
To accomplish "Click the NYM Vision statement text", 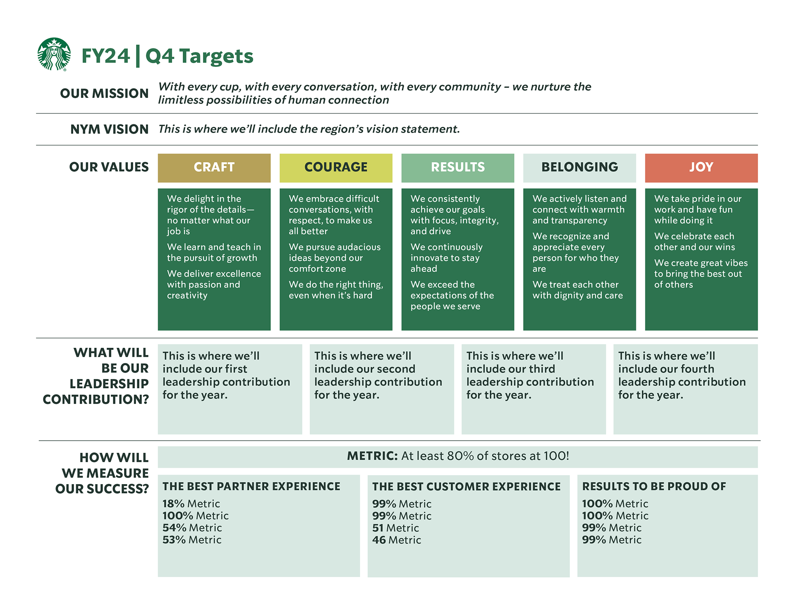I will (x=309, y=129).
